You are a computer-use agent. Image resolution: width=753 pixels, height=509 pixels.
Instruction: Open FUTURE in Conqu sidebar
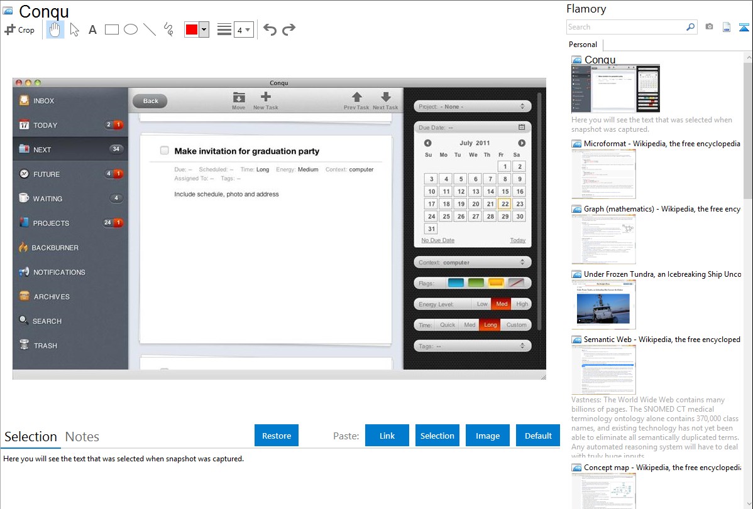pyautogui.click(x=70, y=174)
